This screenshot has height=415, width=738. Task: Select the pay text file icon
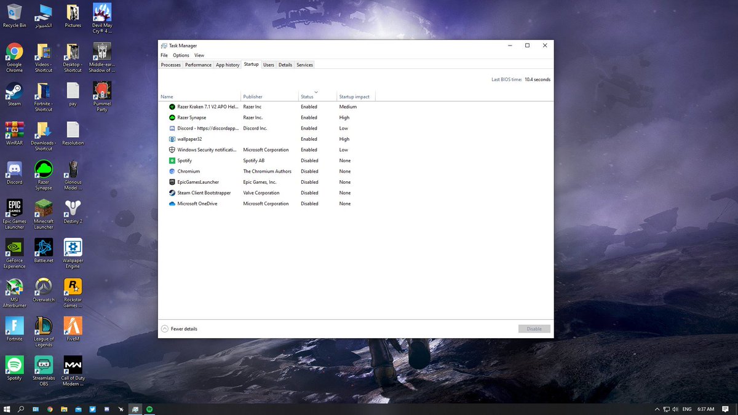(x=73, y=94)
